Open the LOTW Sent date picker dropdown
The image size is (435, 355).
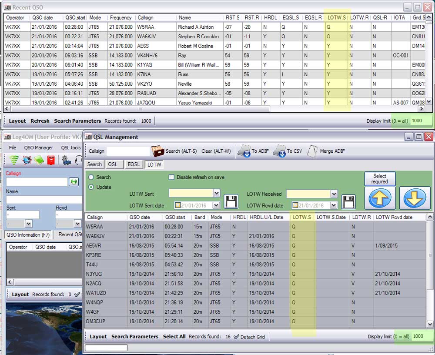tap(216, 205)
